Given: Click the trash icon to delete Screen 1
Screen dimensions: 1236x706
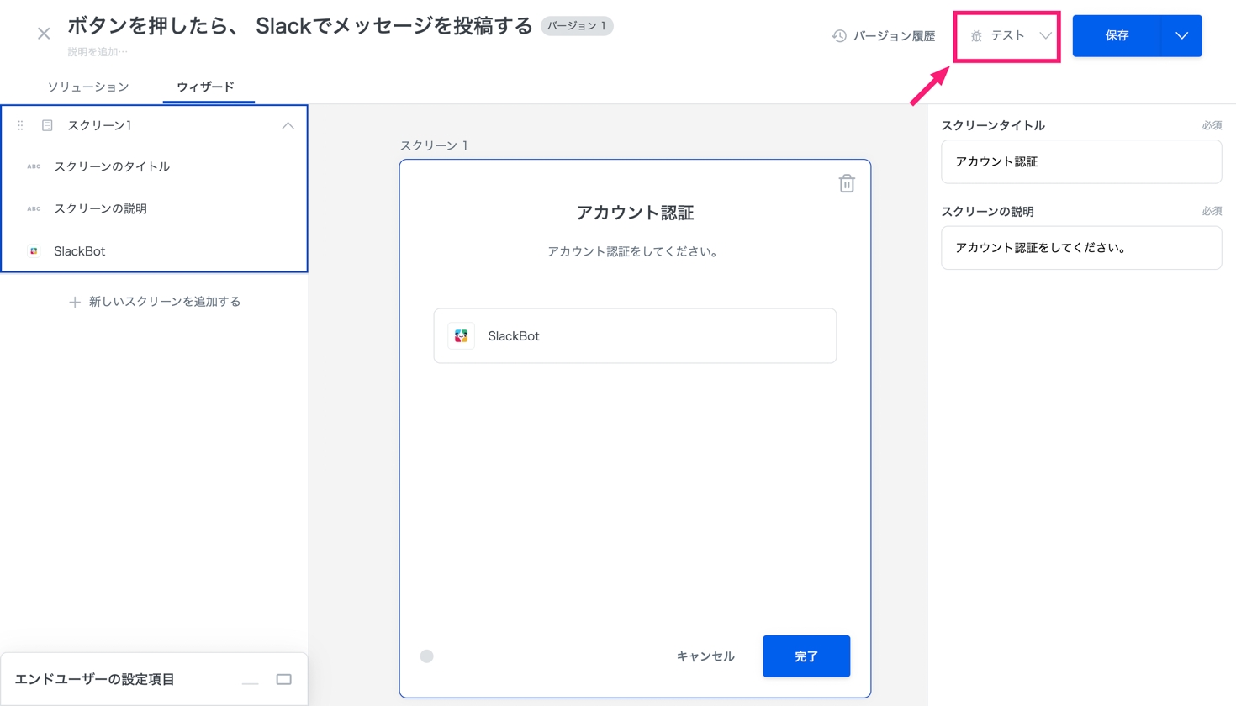Looking at the screenshot, I should click(846, 183).
